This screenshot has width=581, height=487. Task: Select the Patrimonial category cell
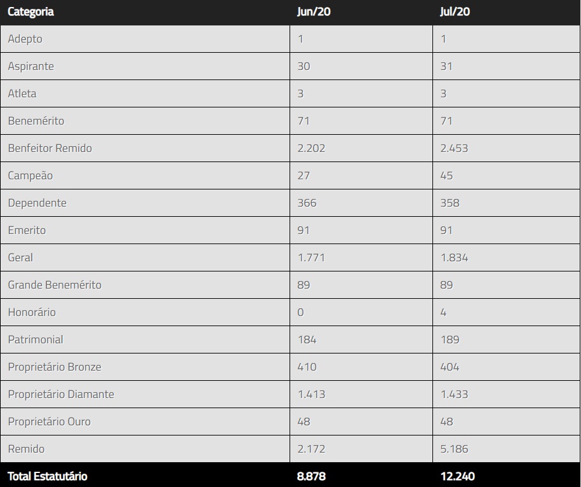coord(36,340)
